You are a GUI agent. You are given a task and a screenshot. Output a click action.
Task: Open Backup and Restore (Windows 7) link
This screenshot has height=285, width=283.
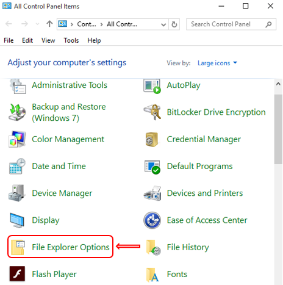[x=69, y=112]
